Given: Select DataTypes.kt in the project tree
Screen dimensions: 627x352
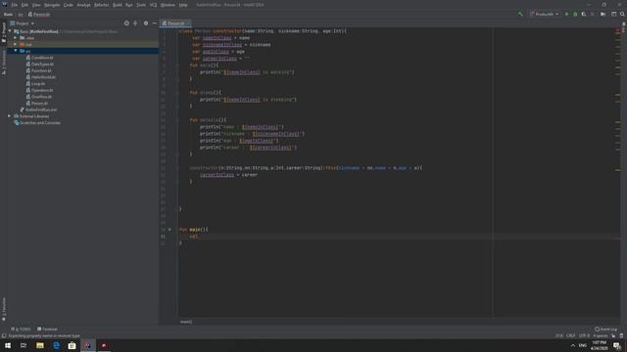Looking at the screenshot, I should coord(43,64).
